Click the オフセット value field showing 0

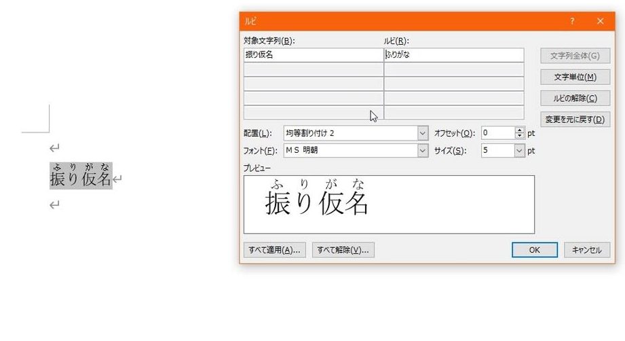tap(498, 133)
